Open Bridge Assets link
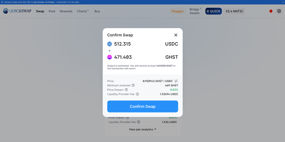285x142 pixels. [196, 11]
